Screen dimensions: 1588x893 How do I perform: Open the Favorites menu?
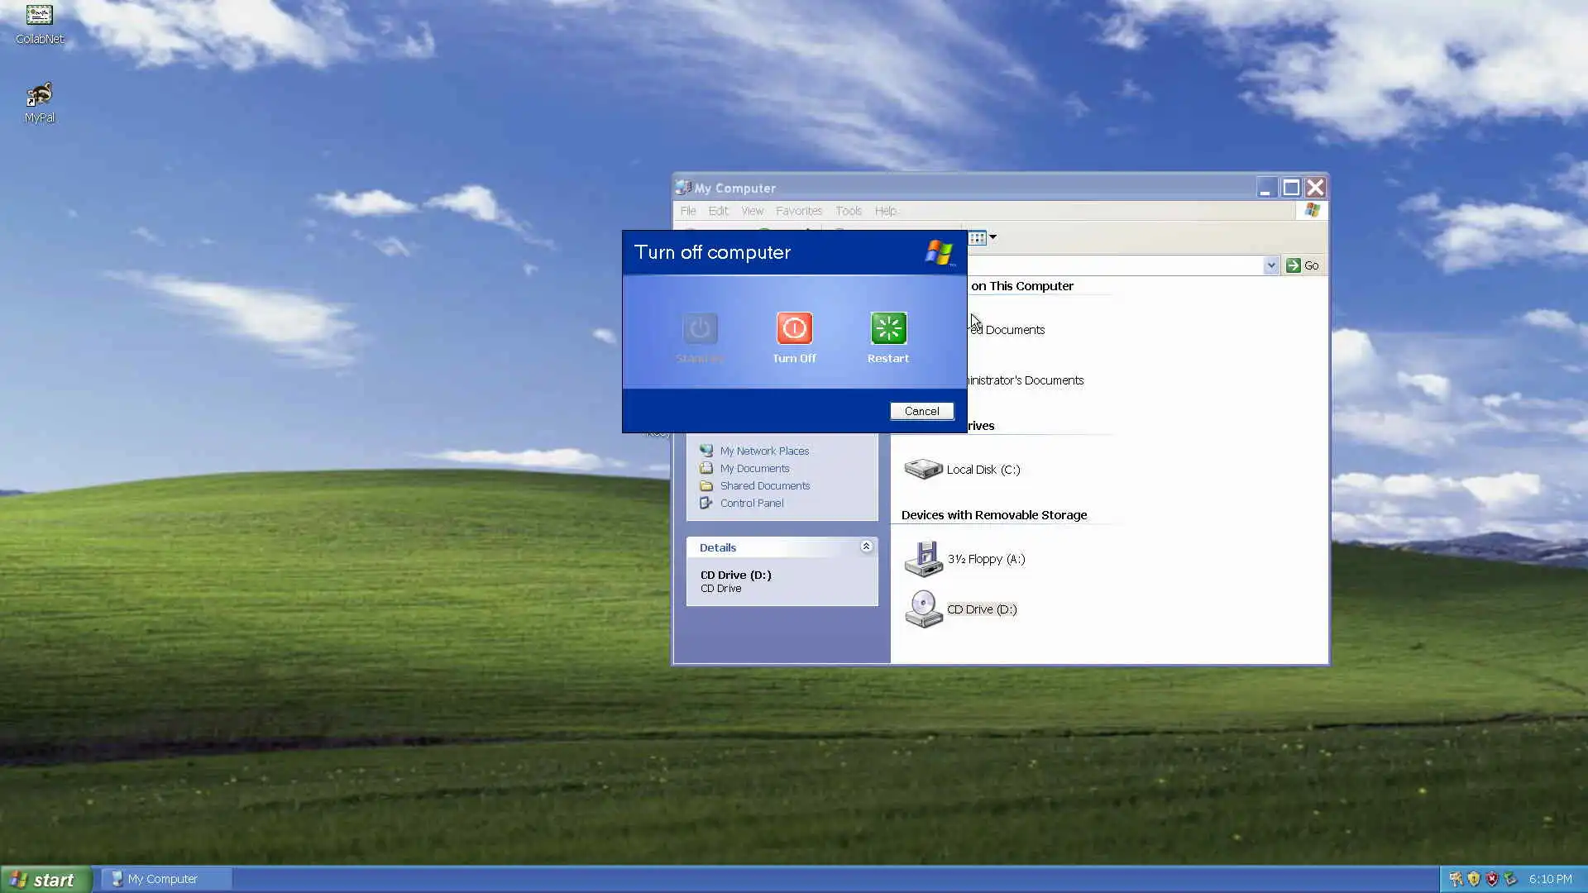pos(798,211)
